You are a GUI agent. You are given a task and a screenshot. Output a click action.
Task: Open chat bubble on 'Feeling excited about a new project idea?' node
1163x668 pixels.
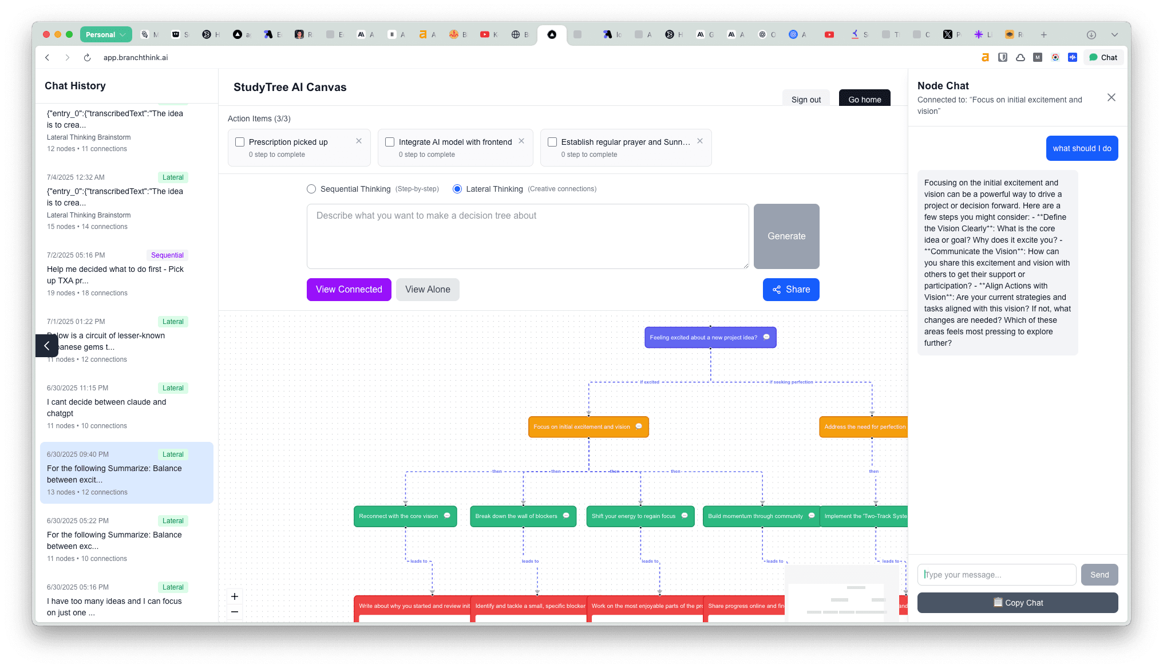click(767, 337)
